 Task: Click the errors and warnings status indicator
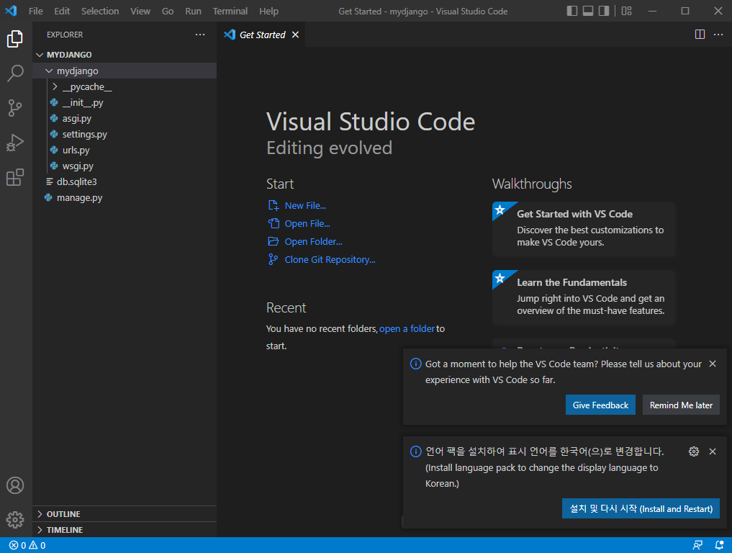[x=27, y=545]
